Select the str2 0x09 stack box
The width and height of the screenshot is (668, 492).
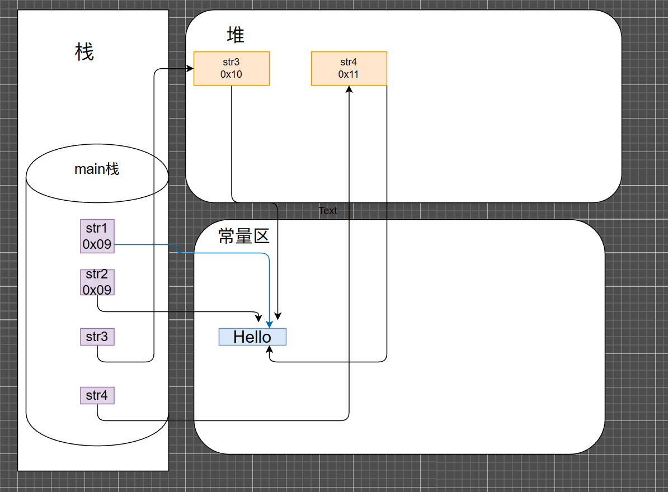pyautogui.click(x=97, y=282)
